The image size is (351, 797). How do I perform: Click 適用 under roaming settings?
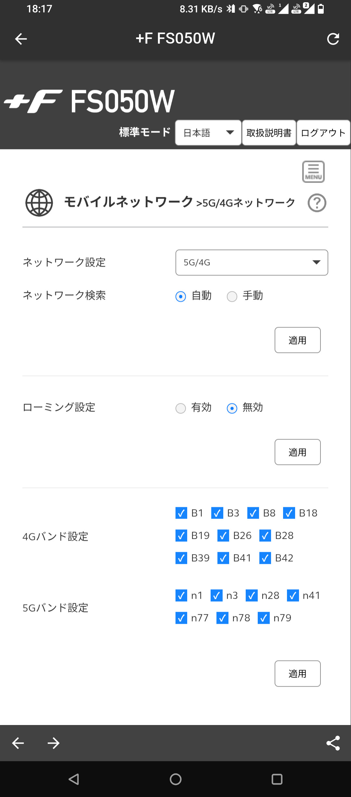297,452
